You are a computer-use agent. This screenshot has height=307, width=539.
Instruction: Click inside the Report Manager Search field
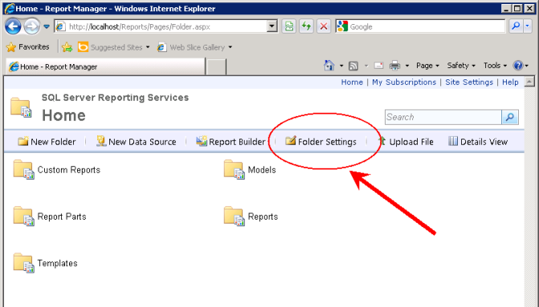click(x=443, y=117)
